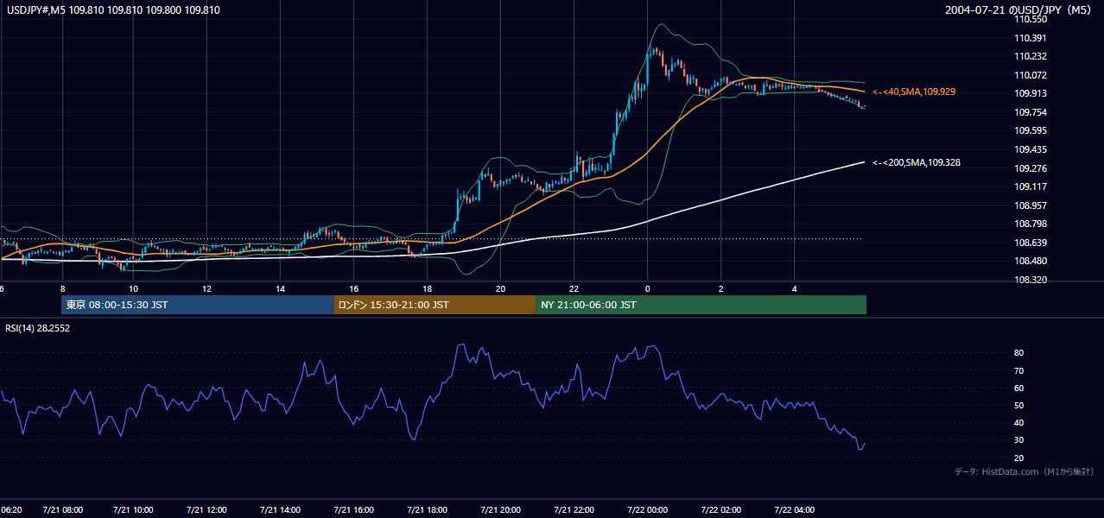
Task: Click price level 108.320 on axis
Action: coord(1030,281)
